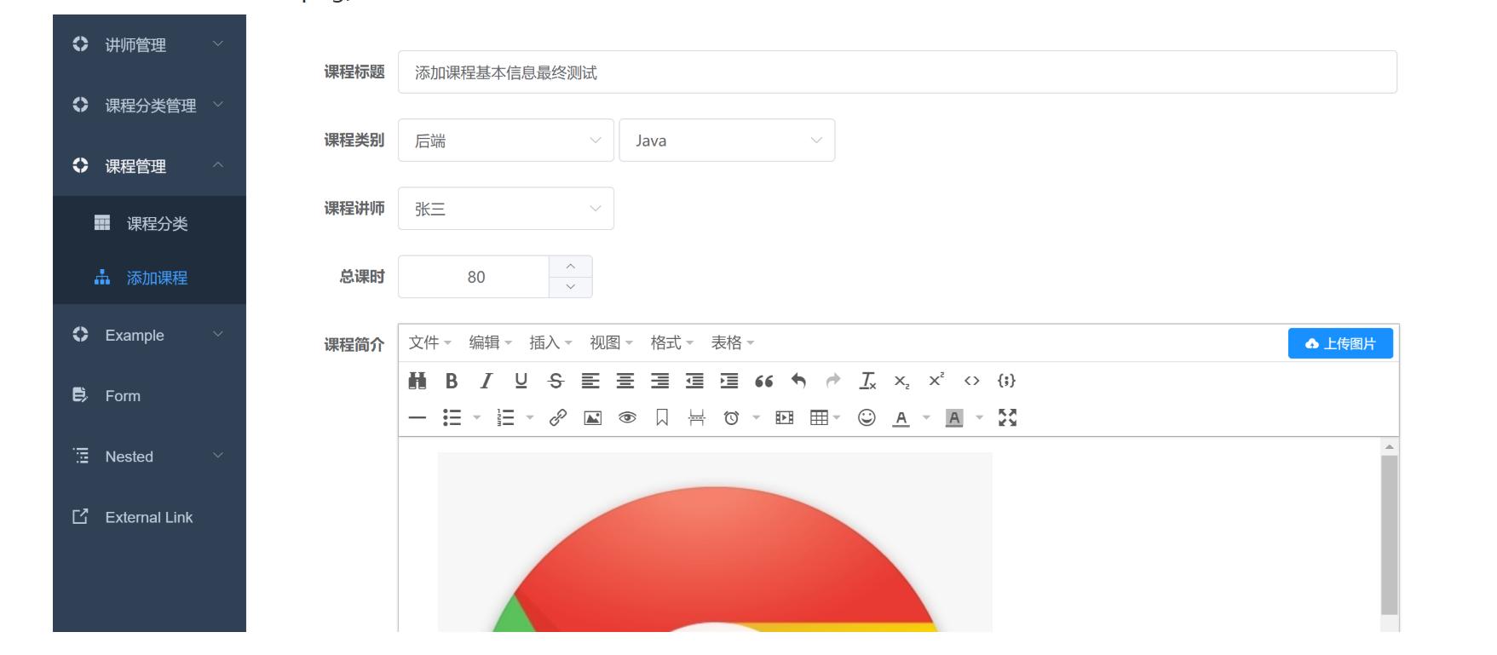Insert image via toolbar icon
Viewport: 1497px width, 655px height.
pyautogui.click(x=592, y=417)
